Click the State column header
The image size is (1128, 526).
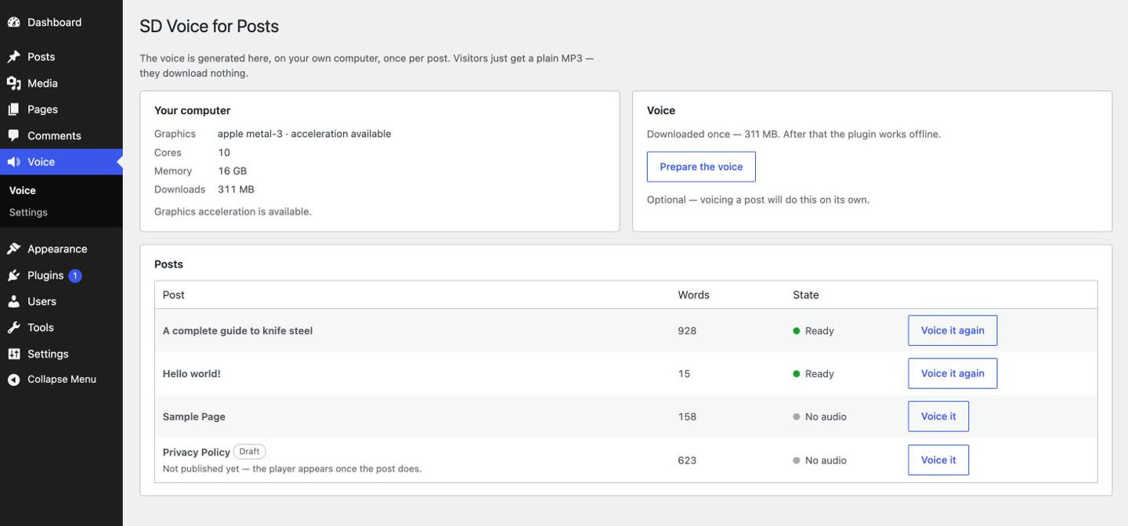pyautogui.click(x=805, y=295)
